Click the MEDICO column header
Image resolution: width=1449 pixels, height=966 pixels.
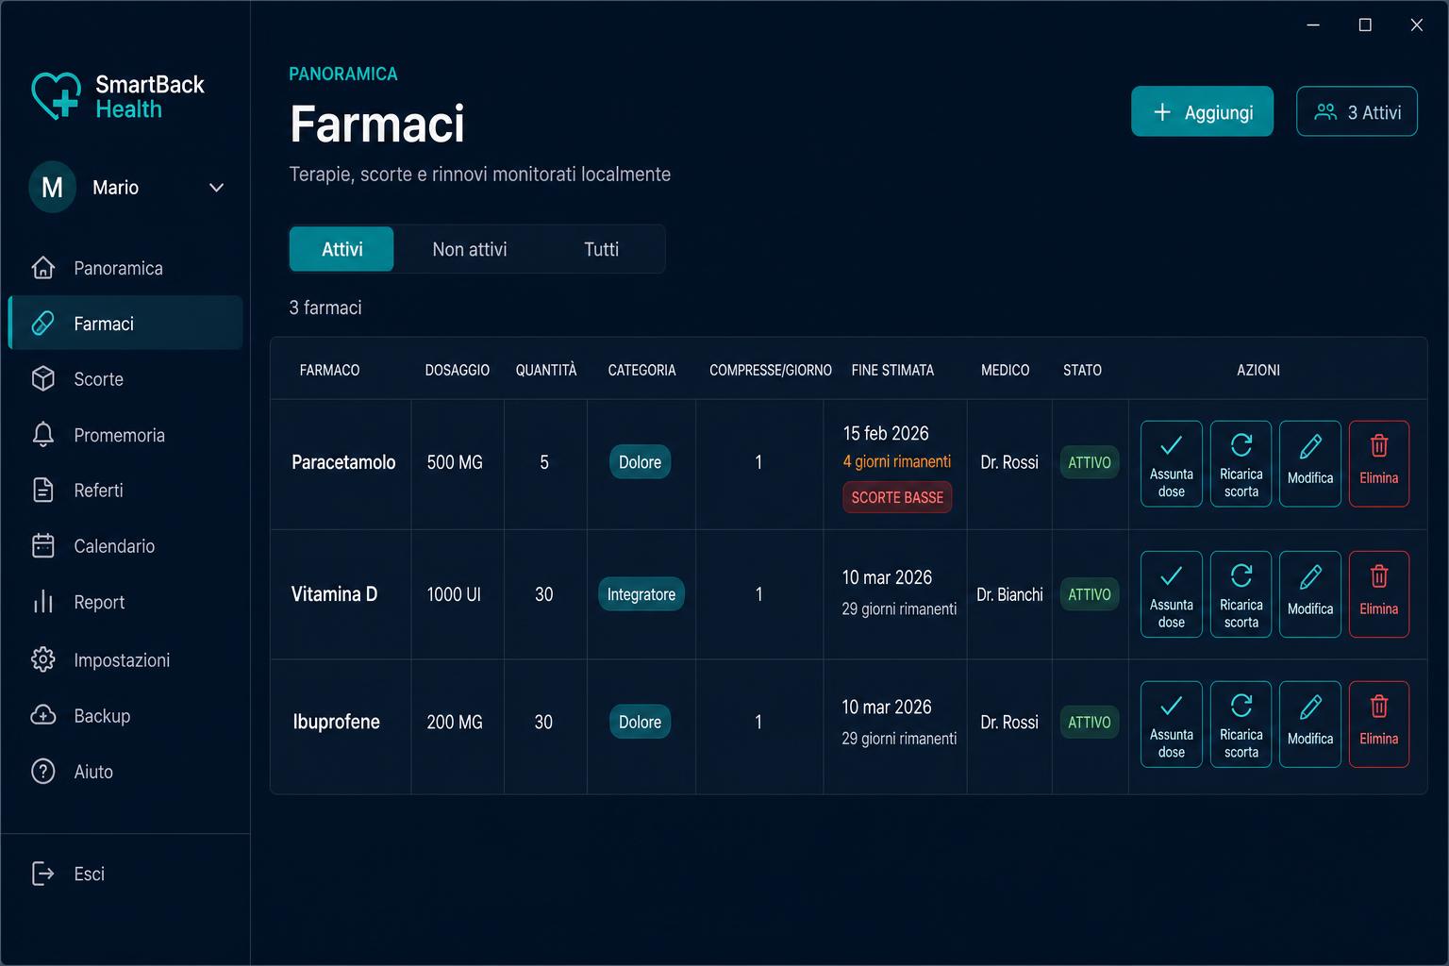point(1005,370)
